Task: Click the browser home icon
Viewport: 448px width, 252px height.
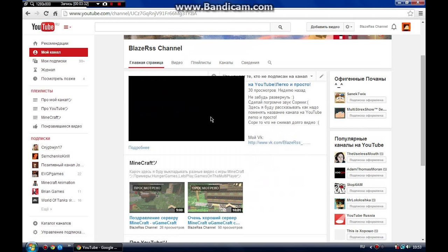Action: [55, 13]
